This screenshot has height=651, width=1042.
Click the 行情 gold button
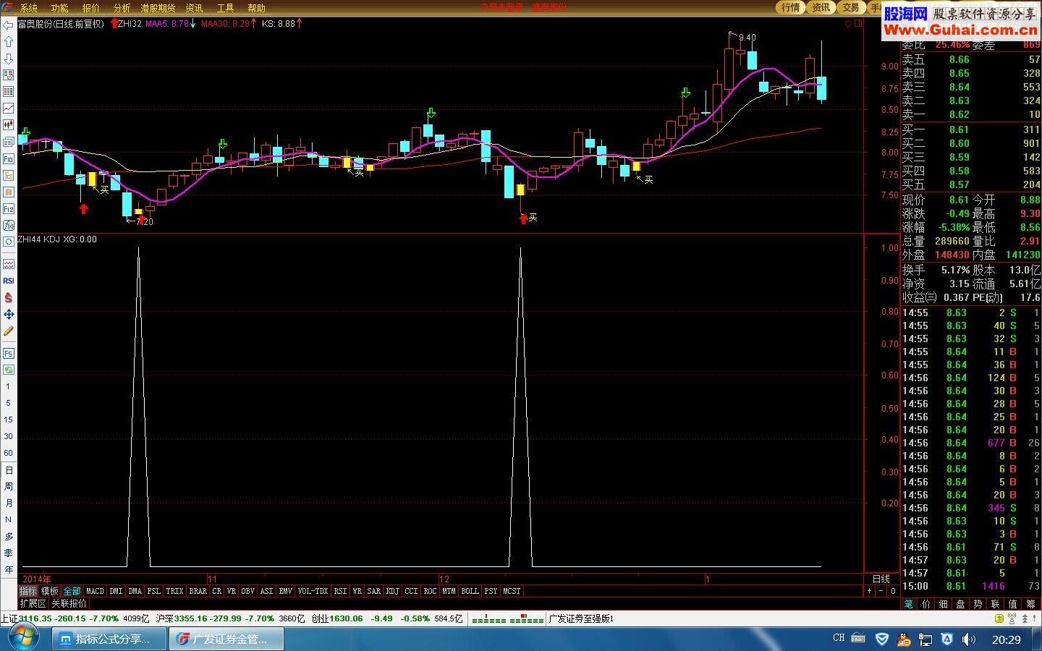click(791, 7)
